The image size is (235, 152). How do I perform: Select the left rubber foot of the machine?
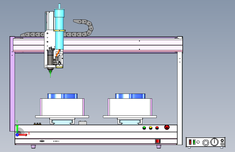33,147
